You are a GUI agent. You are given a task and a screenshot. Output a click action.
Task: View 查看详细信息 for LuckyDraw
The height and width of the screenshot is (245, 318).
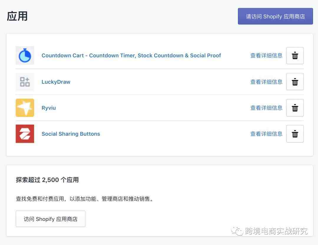266,82
